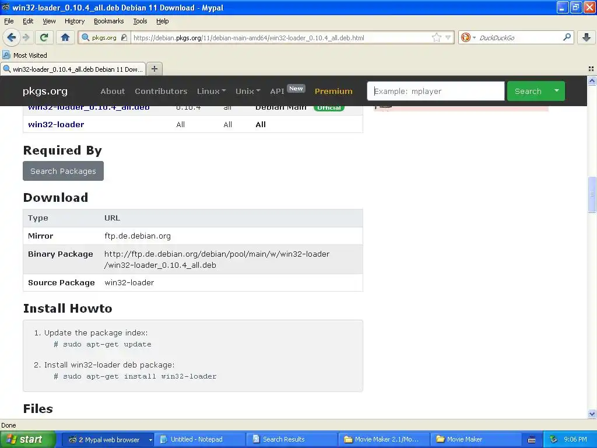Image resolution: width=597 pixels, height=448 pixels.
Task: Open the About page link
Action: (x=113, y=91)
